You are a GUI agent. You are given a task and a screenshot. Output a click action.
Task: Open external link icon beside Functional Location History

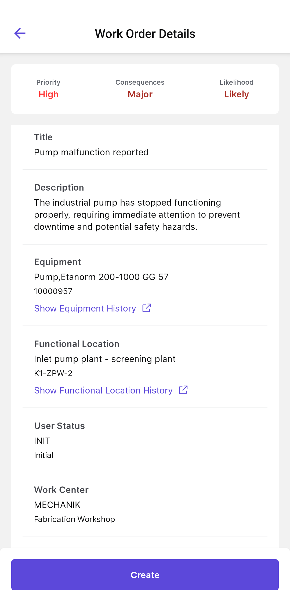coord(183,390)
